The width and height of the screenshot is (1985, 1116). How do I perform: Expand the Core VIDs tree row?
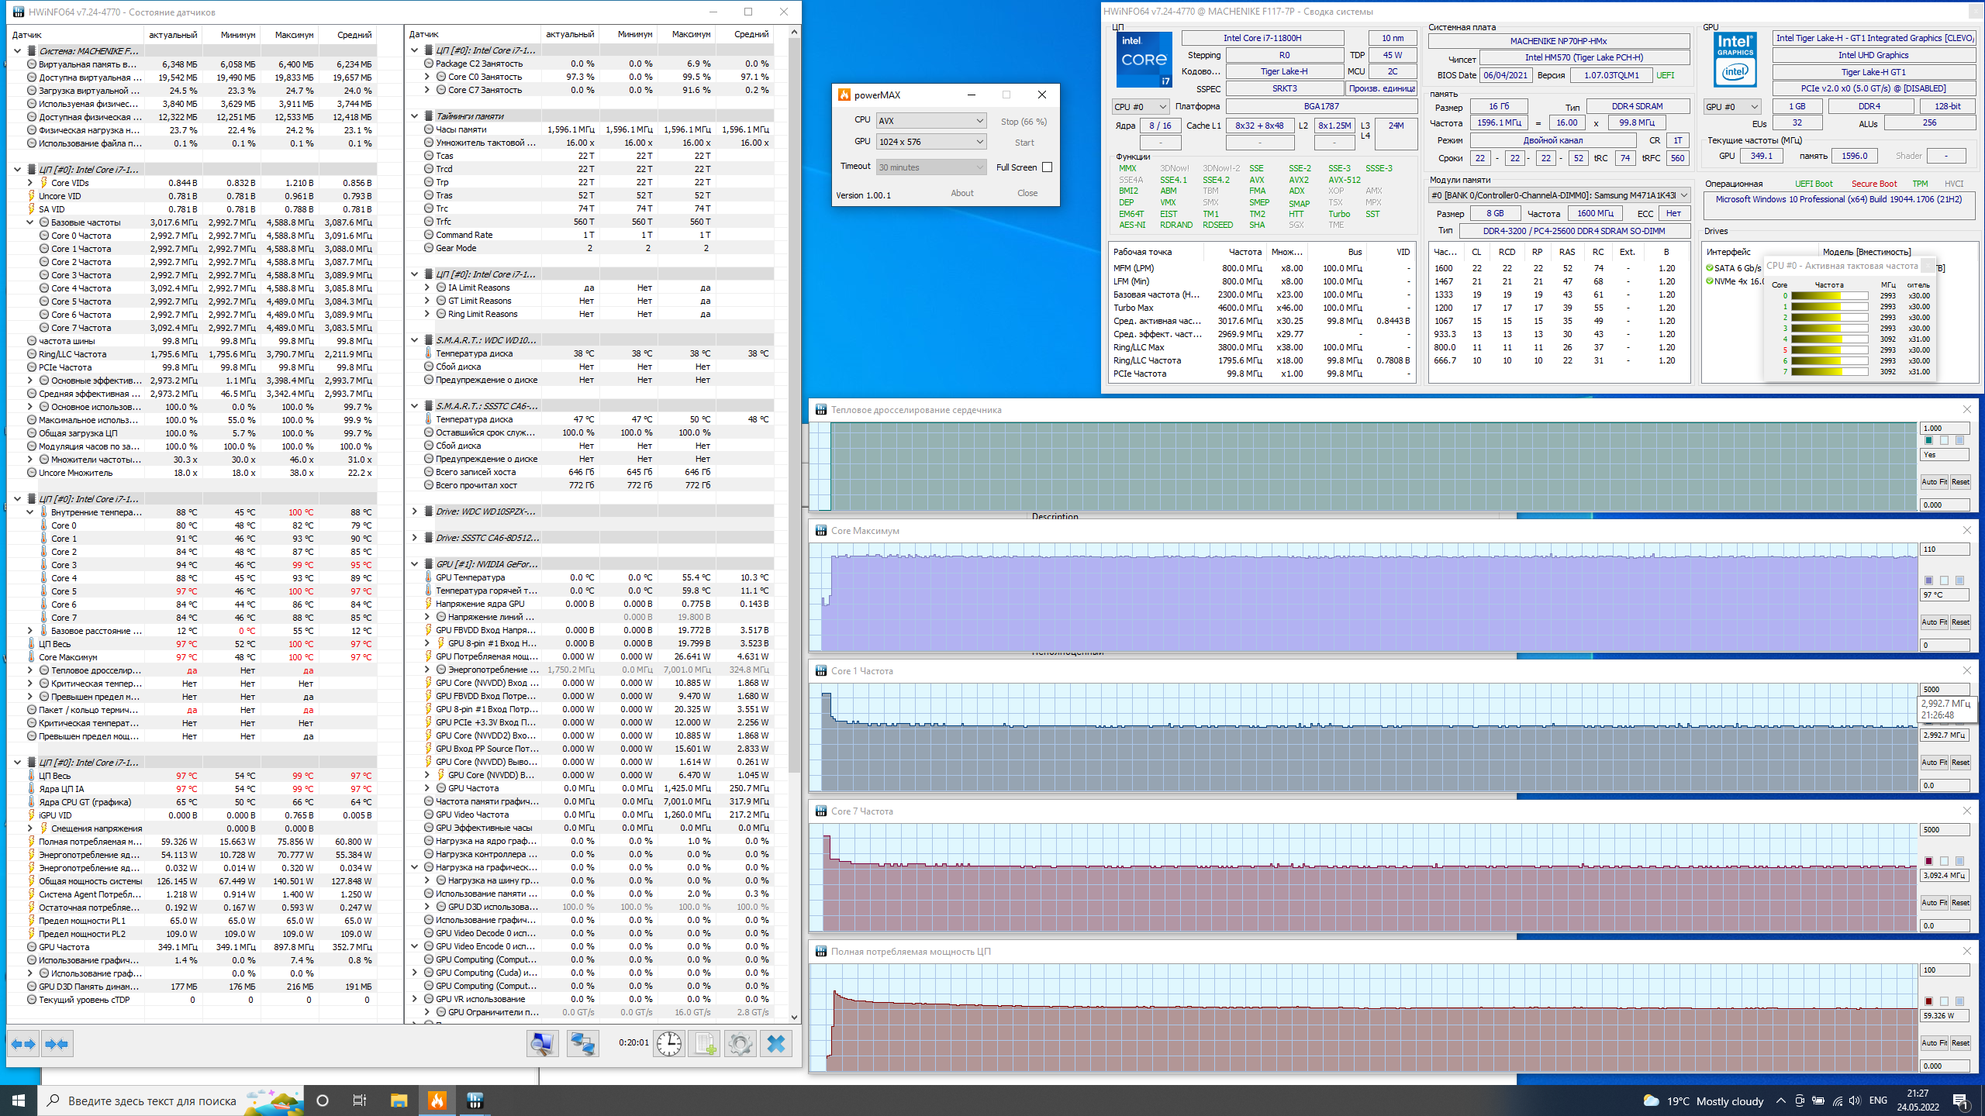point(30,183)
